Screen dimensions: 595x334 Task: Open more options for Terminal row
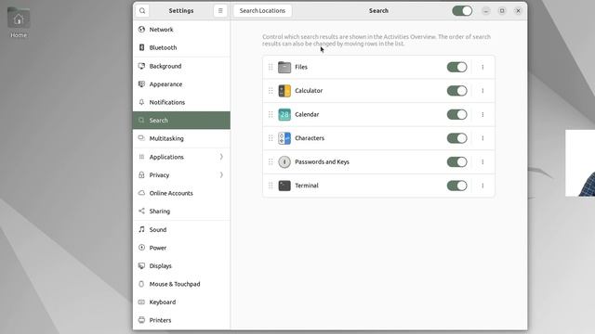coord(483,186)
